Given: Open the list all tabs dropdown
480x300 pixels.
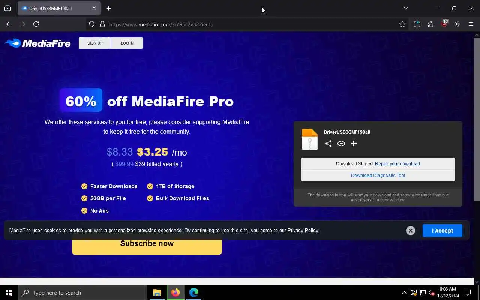Looking at the screenshot, I should pos(405,8).
